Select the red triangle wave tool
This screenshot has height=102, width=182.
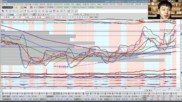pyautogui.click(x=39, y=11)
